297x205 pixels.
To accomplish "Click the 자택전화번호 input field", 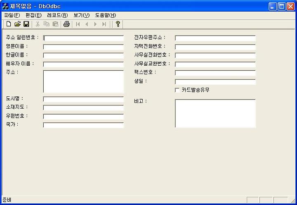I will pos(215,47).
